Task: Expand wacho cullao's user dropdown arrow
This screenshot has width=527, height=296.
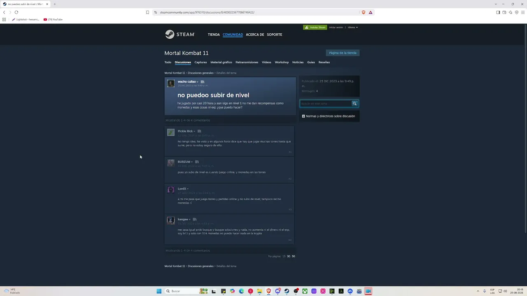Action: point(198,82)
